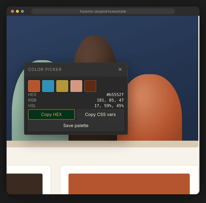This screenshot has width=206, height=203.
Task: Select the pale pink swatch
Action: (76, 86)
